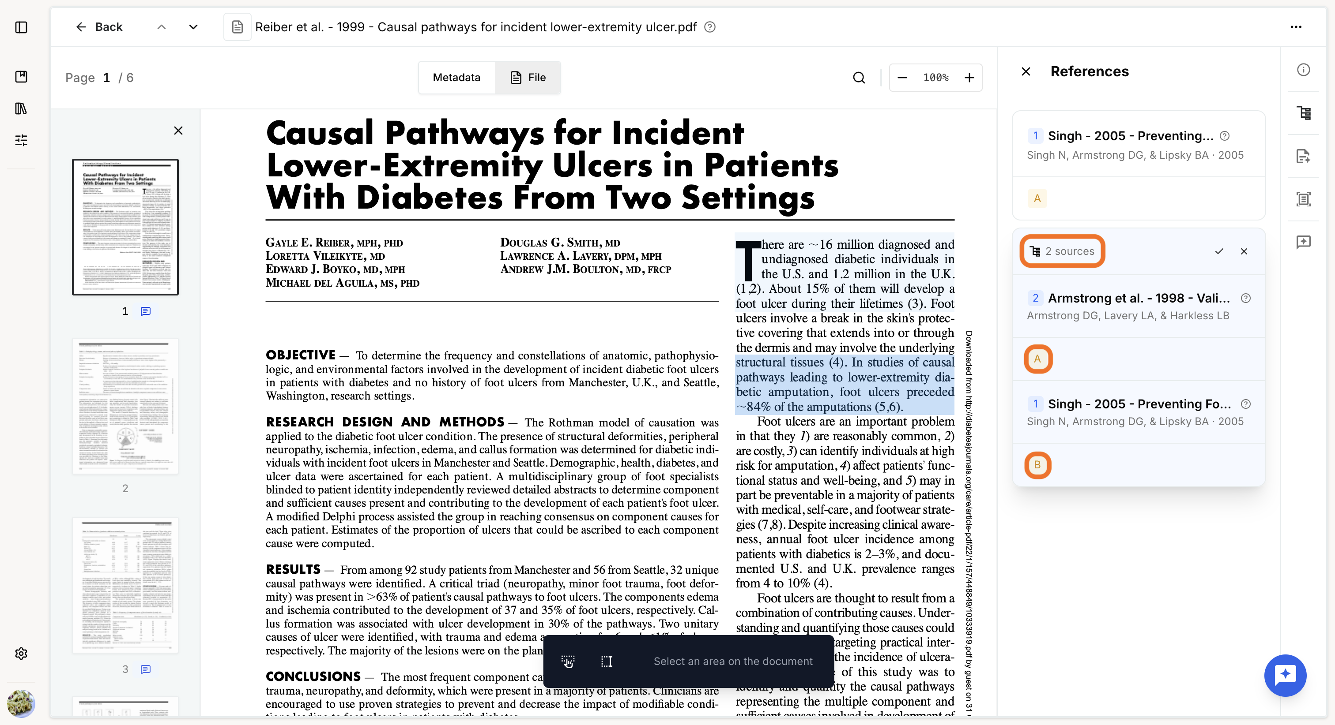The height and width of the screenshot is (725, 1335).
Task: Open the bookmark page icon in left rail
Action: pyautogui.click(x=21, y=77)
